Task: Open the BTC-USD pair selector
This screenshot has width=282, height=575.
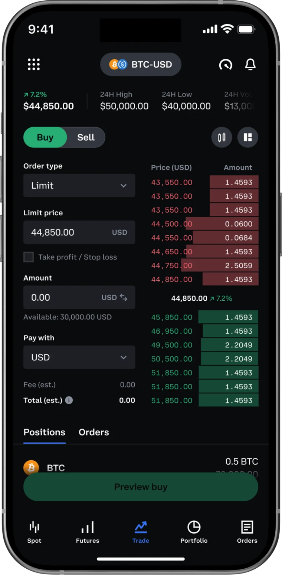Action: [141, 65]
